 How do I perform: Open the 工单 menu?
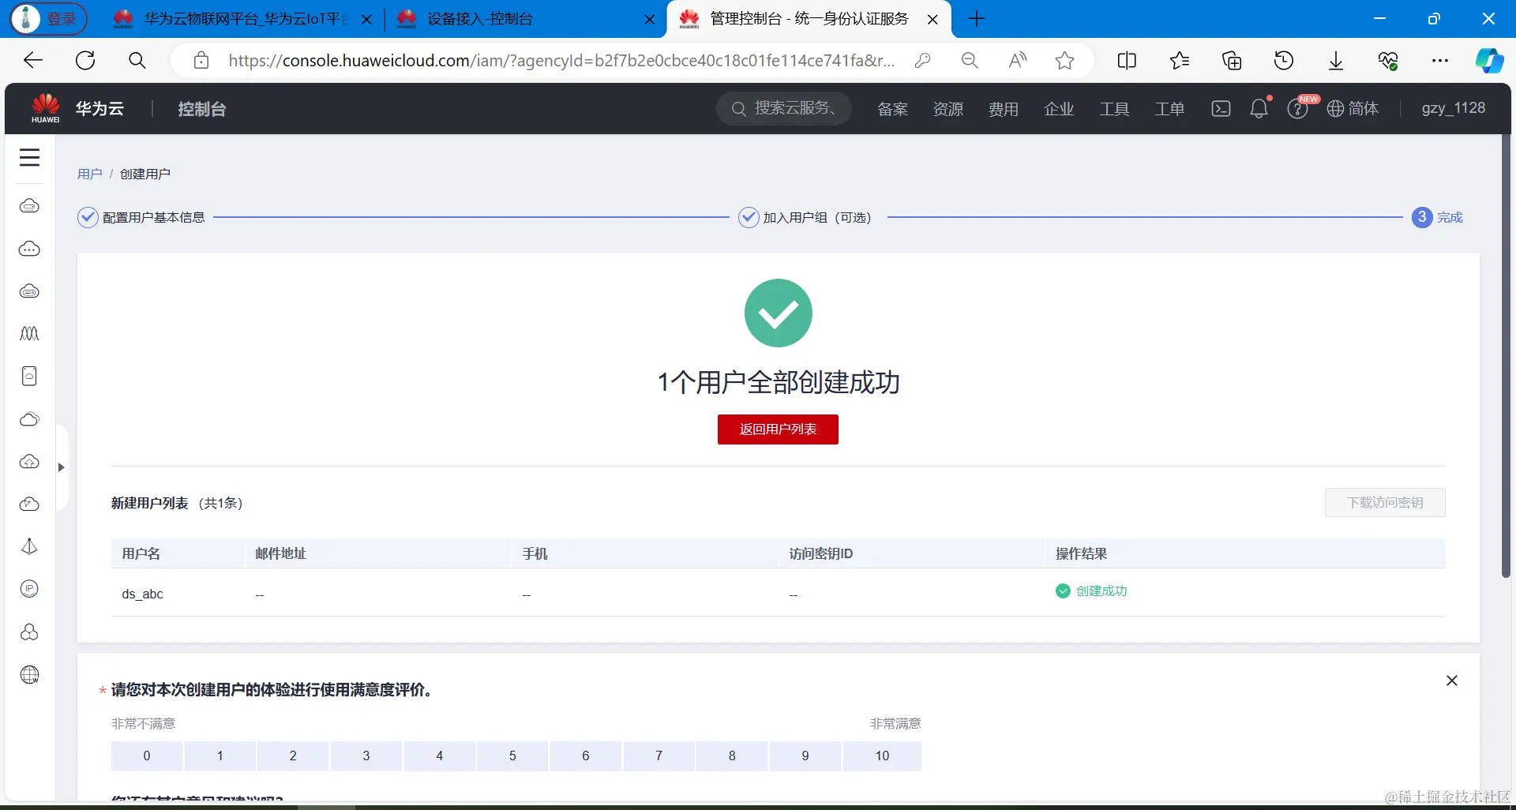pos(1169,109)
